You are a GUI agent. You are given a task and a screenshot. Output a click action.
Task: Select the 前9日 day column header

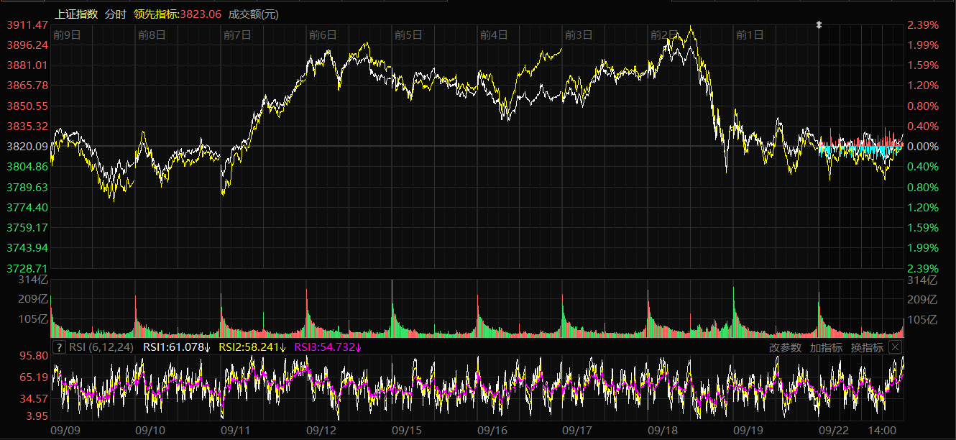(66, 35)
